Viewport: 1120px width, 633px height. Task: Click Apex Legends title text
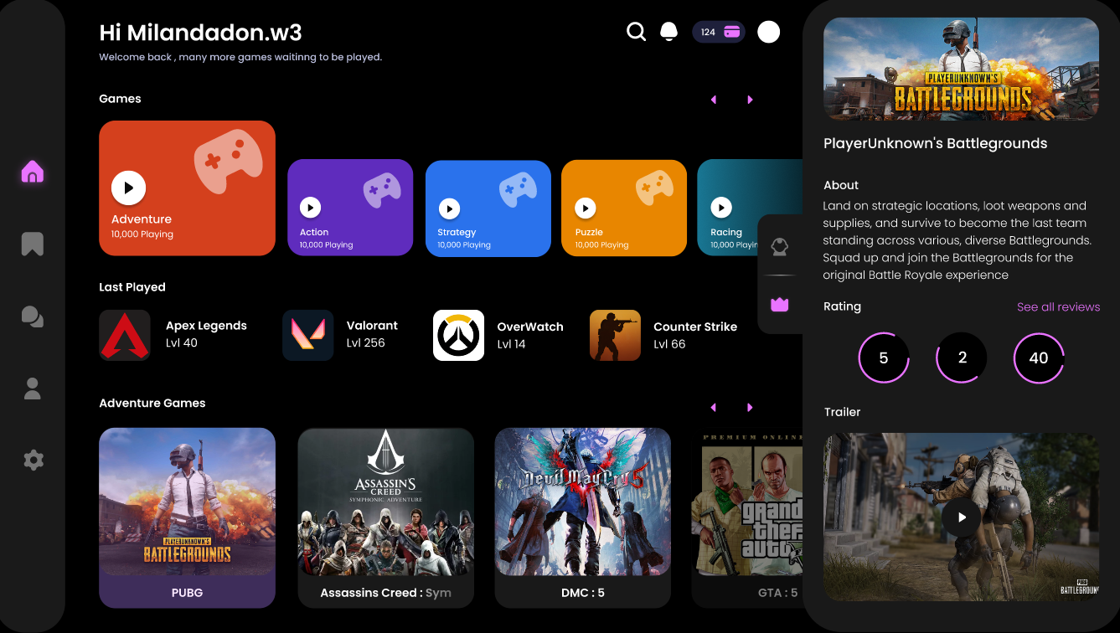[x=206, y=326]
